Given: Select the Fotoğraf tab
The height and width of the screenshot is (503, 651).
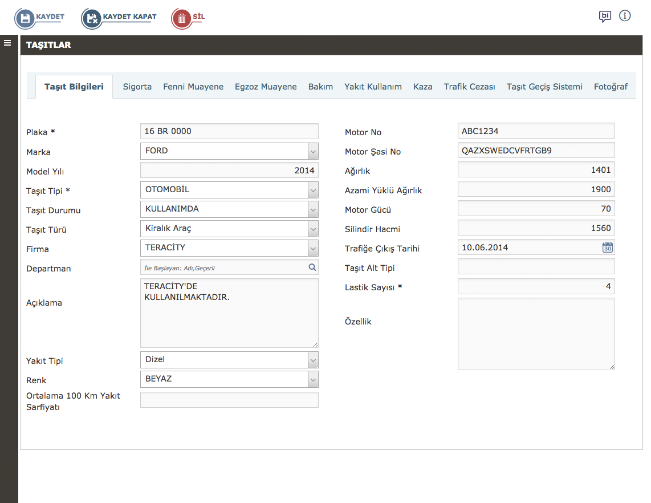Looking at the screenshot, I should (x=611, y=87).
